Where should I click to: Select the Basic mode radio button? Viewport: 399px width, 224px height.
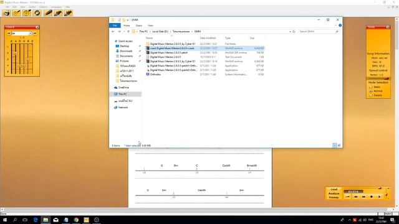[x=371, y=87]
